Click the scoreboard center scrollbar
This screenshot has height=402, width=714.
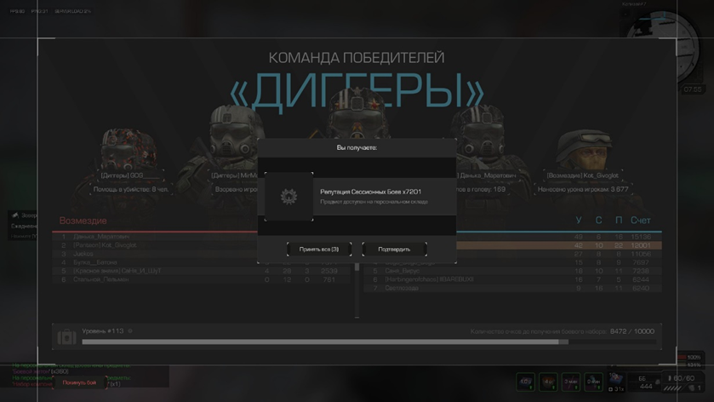point(357,290)
